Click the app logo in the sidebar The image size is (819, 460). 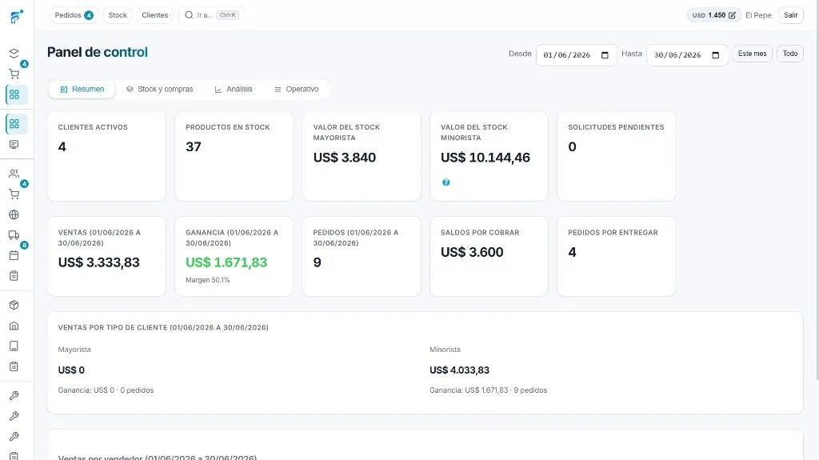[17, 17]
